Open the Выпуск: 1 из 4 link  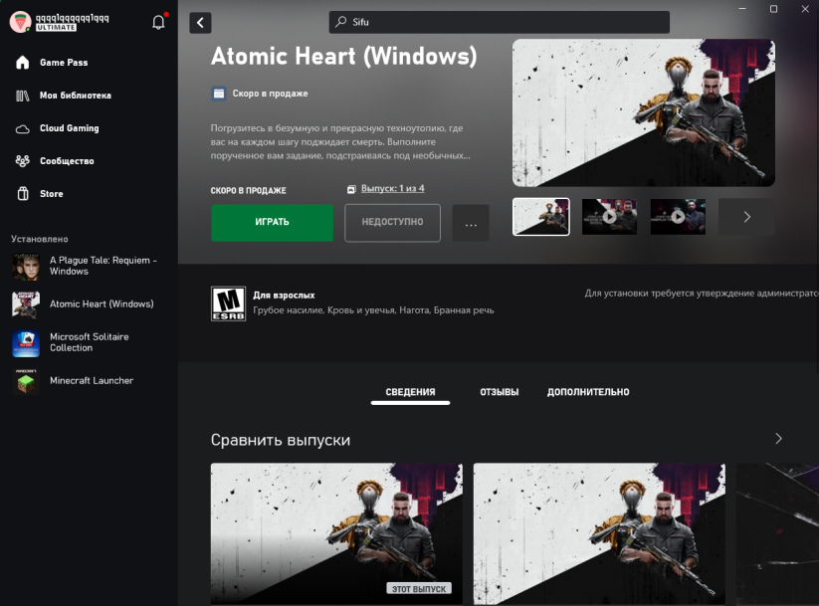tap(393, 189)
